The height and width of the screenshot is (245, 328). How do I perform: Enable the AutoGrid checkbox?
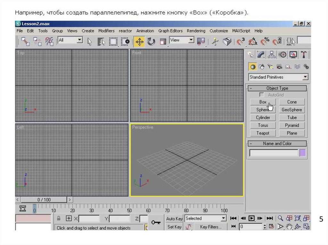coord(262,95)
